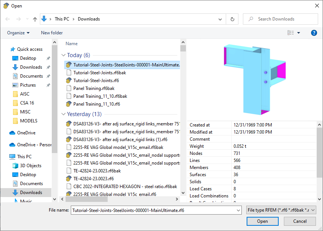Click the File name input field
This screenshot has width=323, height=231.
(x=153, y=210)
